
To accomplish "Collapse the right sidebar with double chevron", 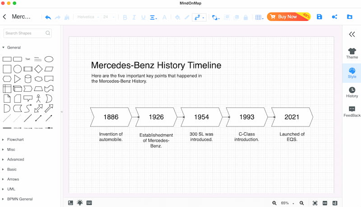I will click(352, 34).
